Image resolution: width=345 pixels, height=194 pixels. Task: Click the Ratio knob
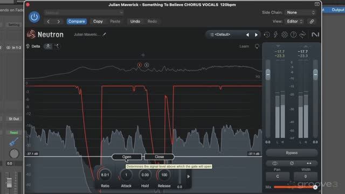105,175
